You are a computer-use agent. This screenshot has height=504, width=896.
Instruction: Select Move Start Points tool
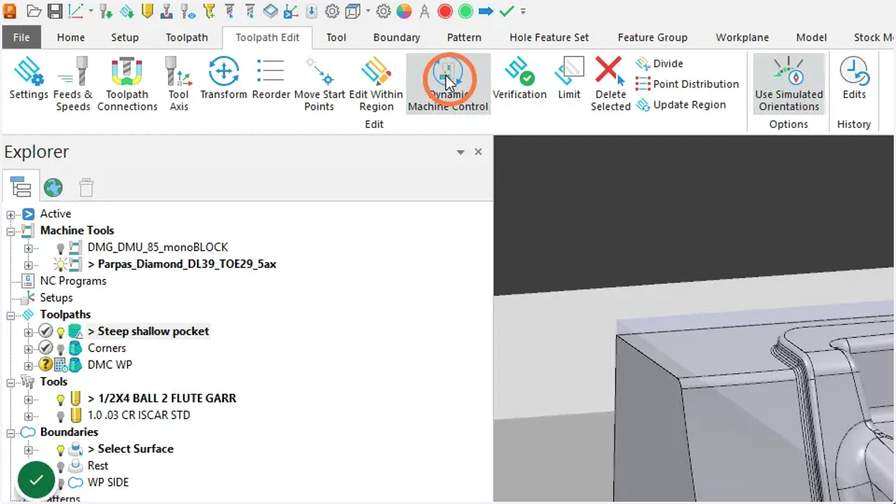click(x=320, y=84)
